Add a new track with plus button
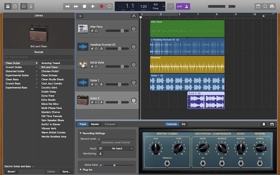 pos(80,16)
